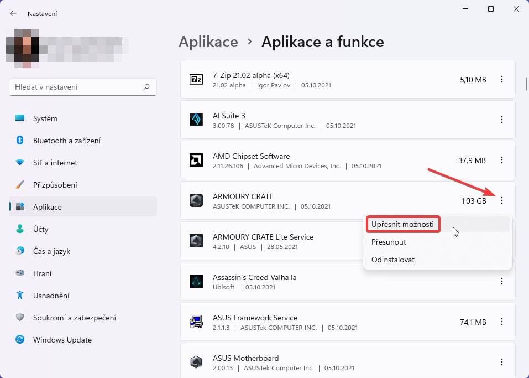Click the Účty person icon
Image resolution: width=529 pixels, height=378 pixels.
point(20,229)
